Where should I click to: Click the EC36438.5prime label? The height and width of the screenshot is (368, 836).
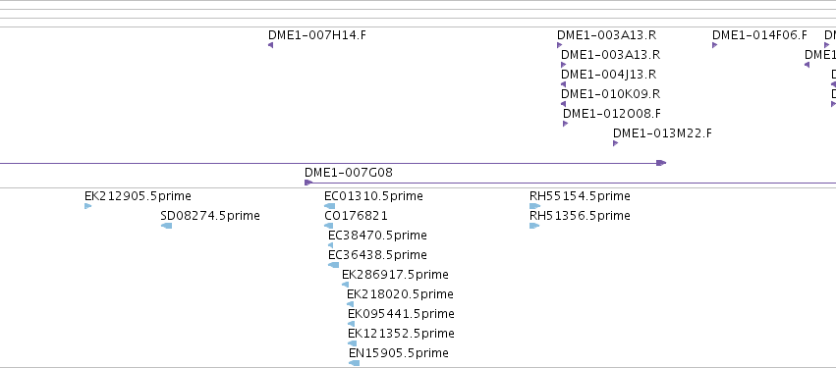coord(377,255)
